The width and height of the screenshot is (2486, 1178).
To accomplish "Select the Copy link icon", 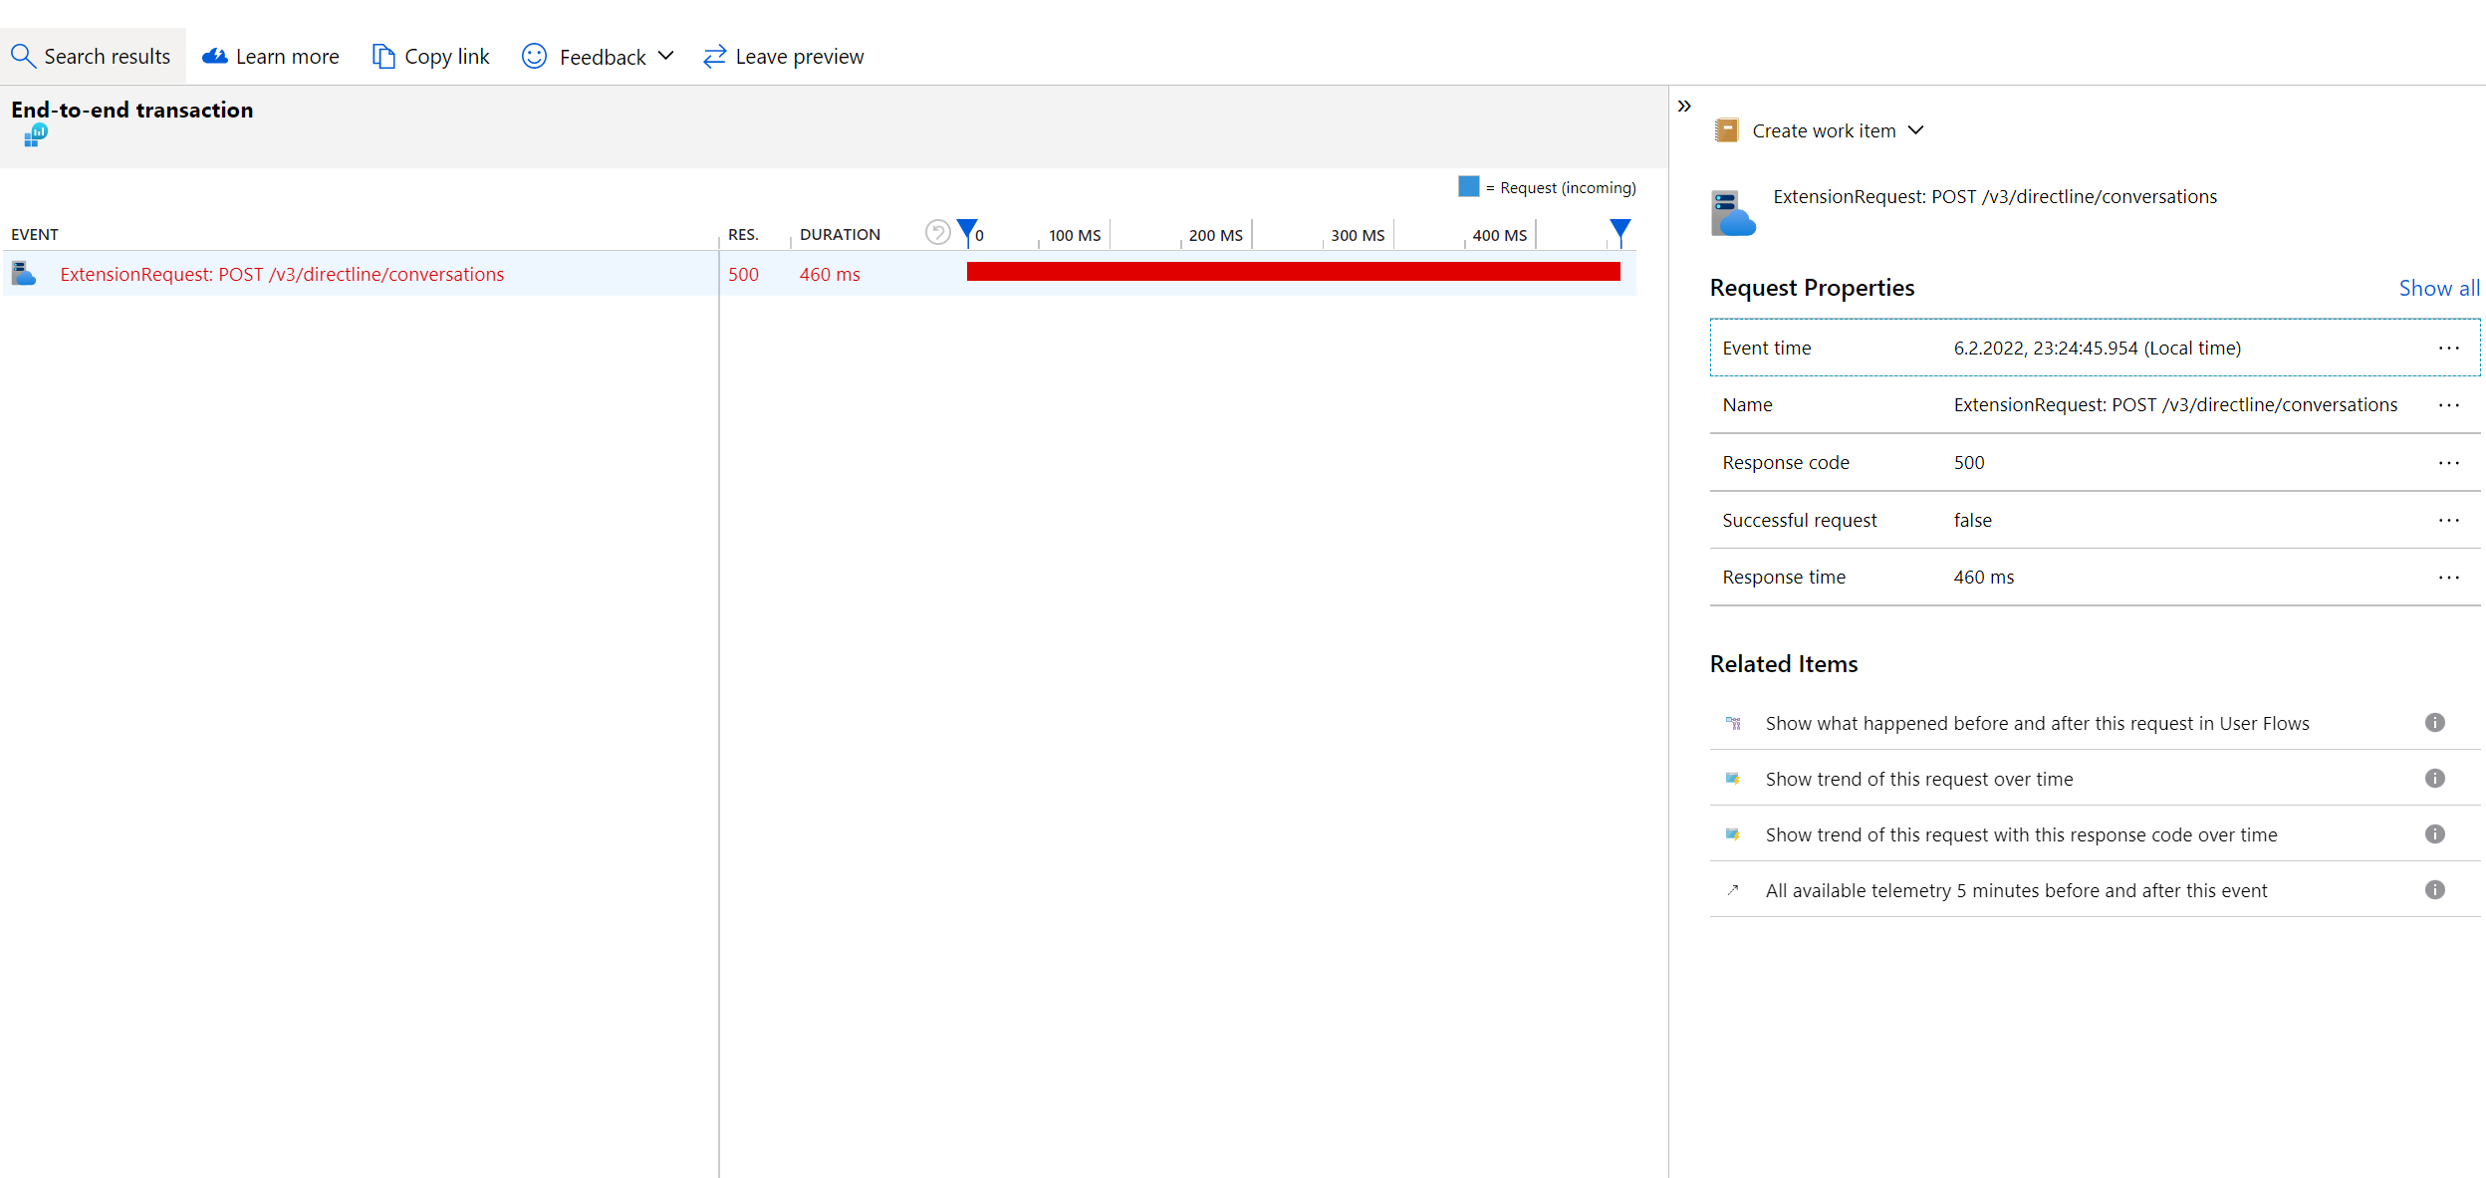I will [x=382, y=56].
